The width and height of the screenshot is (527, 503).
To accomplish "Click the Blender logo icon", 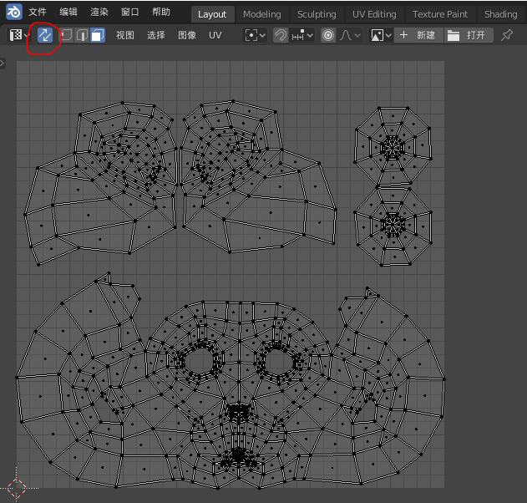I will click(x=14, y=12).
